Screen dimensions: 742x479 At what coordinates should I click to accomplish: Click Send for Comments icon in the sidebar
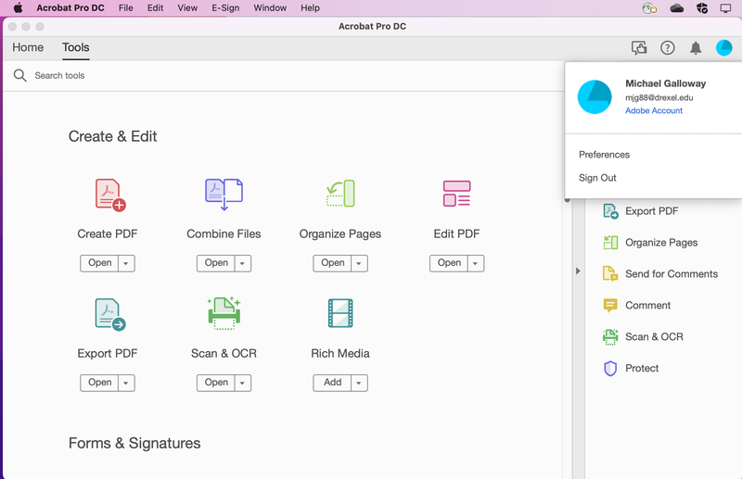[x=610, y=274]
